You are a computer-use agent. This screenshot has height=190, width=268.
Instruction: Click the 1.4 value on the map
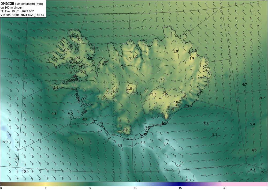click(x=192, y=58)
